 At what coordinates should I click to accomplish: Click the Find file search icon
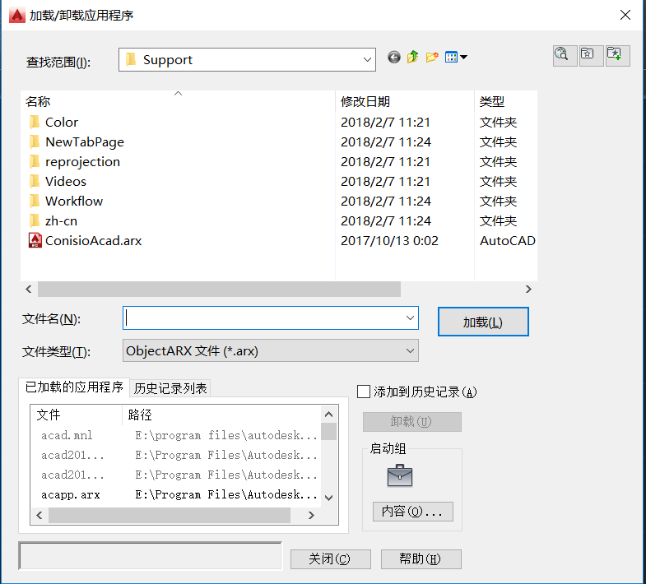coord(564,55)
